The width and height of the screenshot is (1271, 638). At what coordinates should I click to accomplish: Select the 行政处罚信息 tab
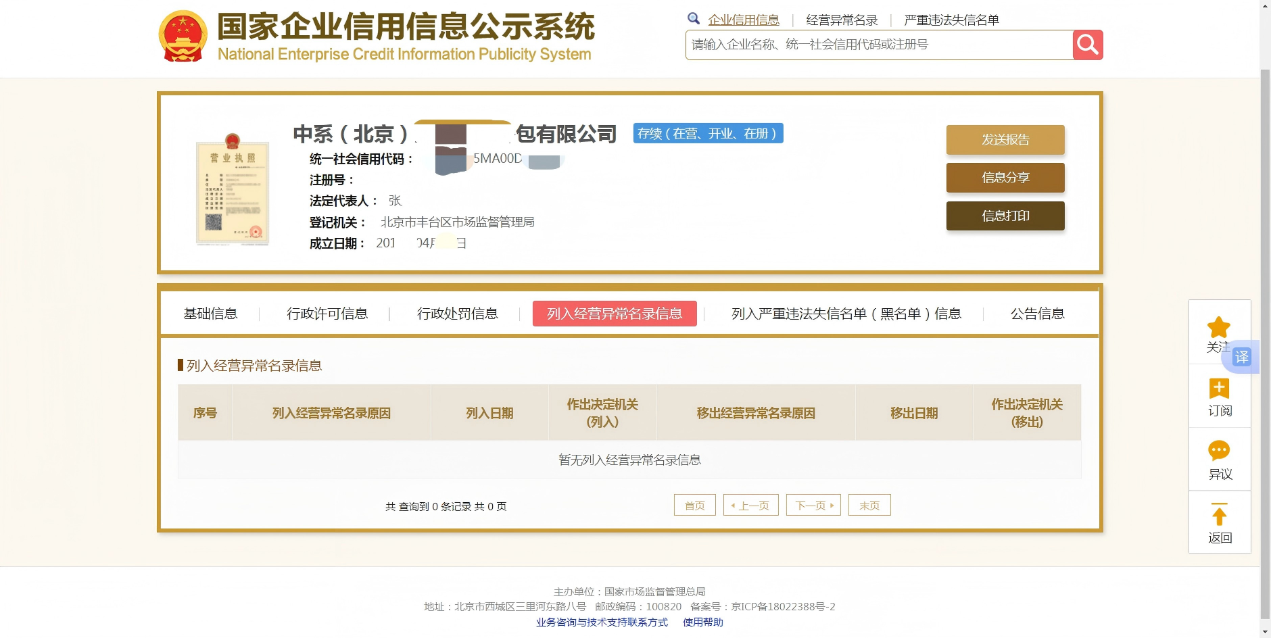pyautogui.click(x=457, y=314)
